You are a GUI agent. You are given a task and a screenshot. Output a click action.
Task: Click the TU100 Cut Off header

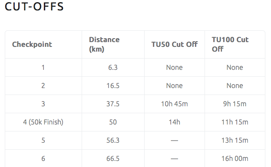[230, 44]
